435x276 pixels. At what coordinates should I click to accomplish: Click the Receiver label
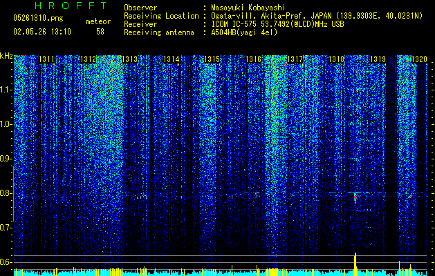click(140, 24)
